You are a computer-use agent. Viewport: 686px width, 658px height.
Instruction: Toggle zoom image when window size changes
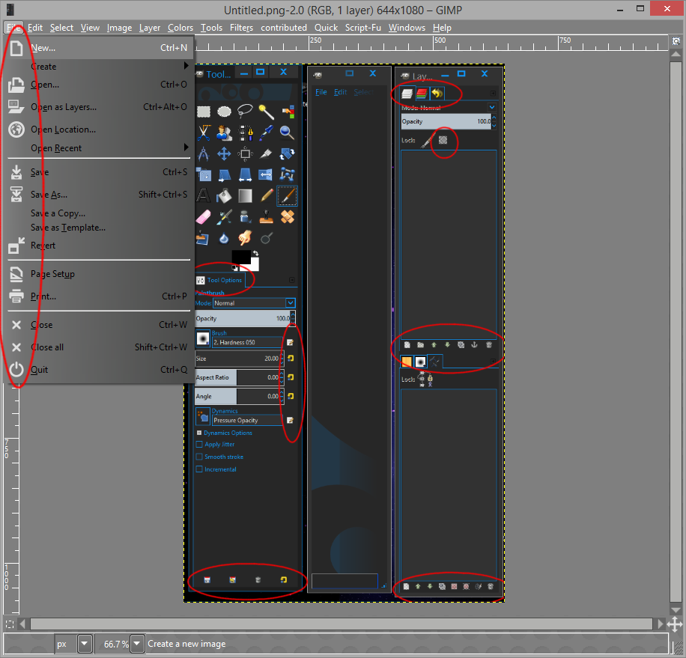[676, 41]
